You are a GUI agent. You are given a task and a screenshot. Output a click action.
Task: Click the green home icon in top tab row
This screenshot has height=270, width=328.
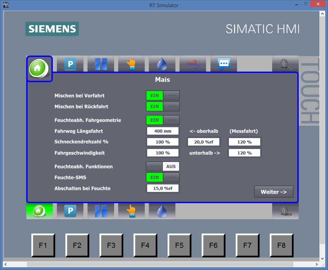point(40,69)
